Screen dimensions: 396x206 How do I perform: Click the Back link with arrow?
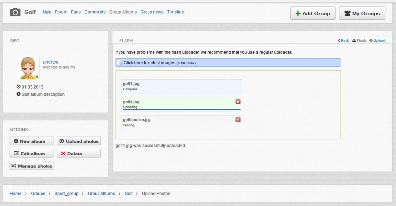coord(344,41)
